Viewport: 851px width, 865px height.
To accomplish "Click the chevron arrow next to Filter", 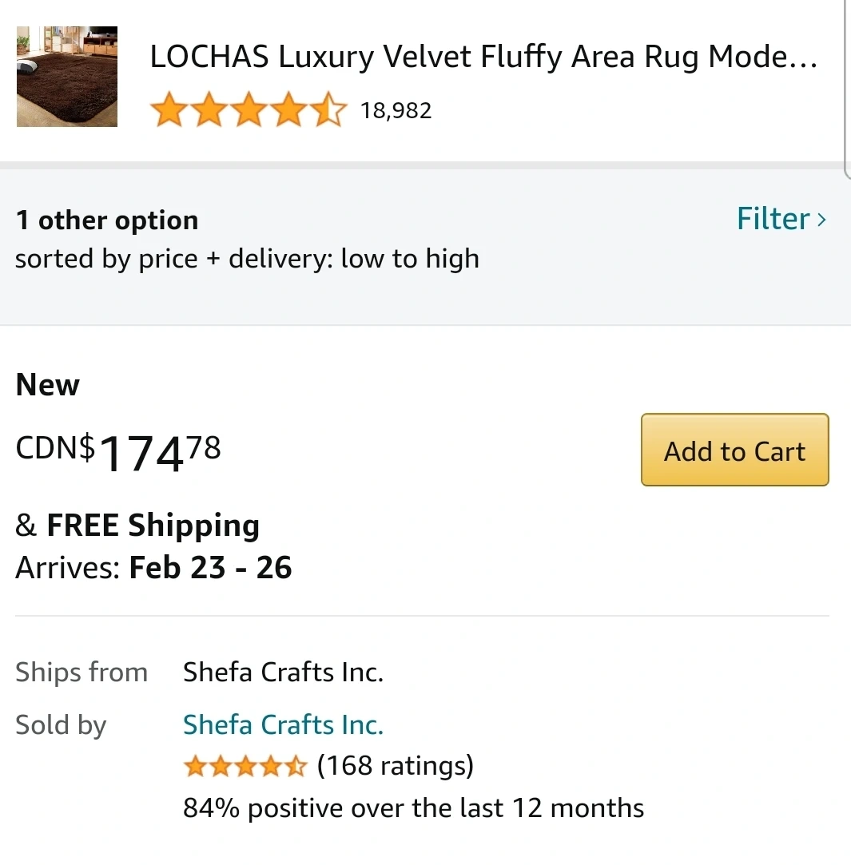I will pos(822,220).
